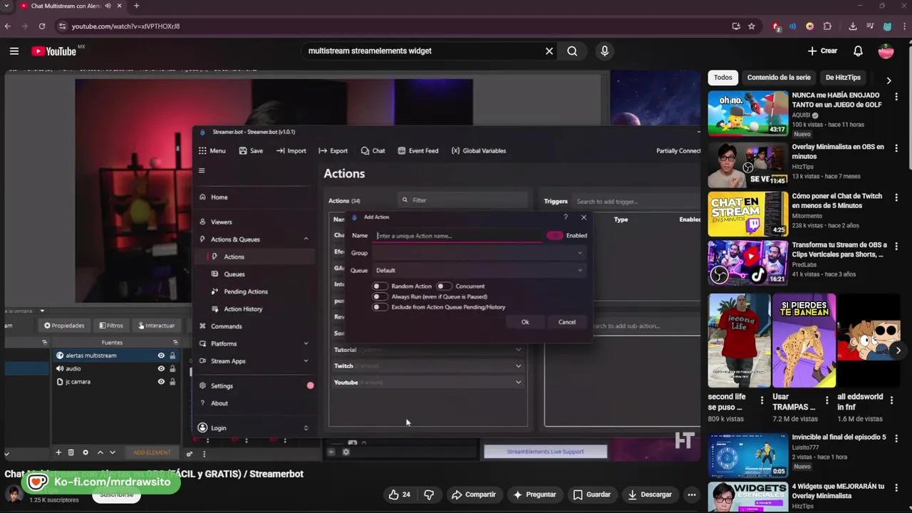The width and height of the screenshot is (912, 513).
Task: Open YouTube notifications bell
Action: pyautogui.click(x=858, y=51)
